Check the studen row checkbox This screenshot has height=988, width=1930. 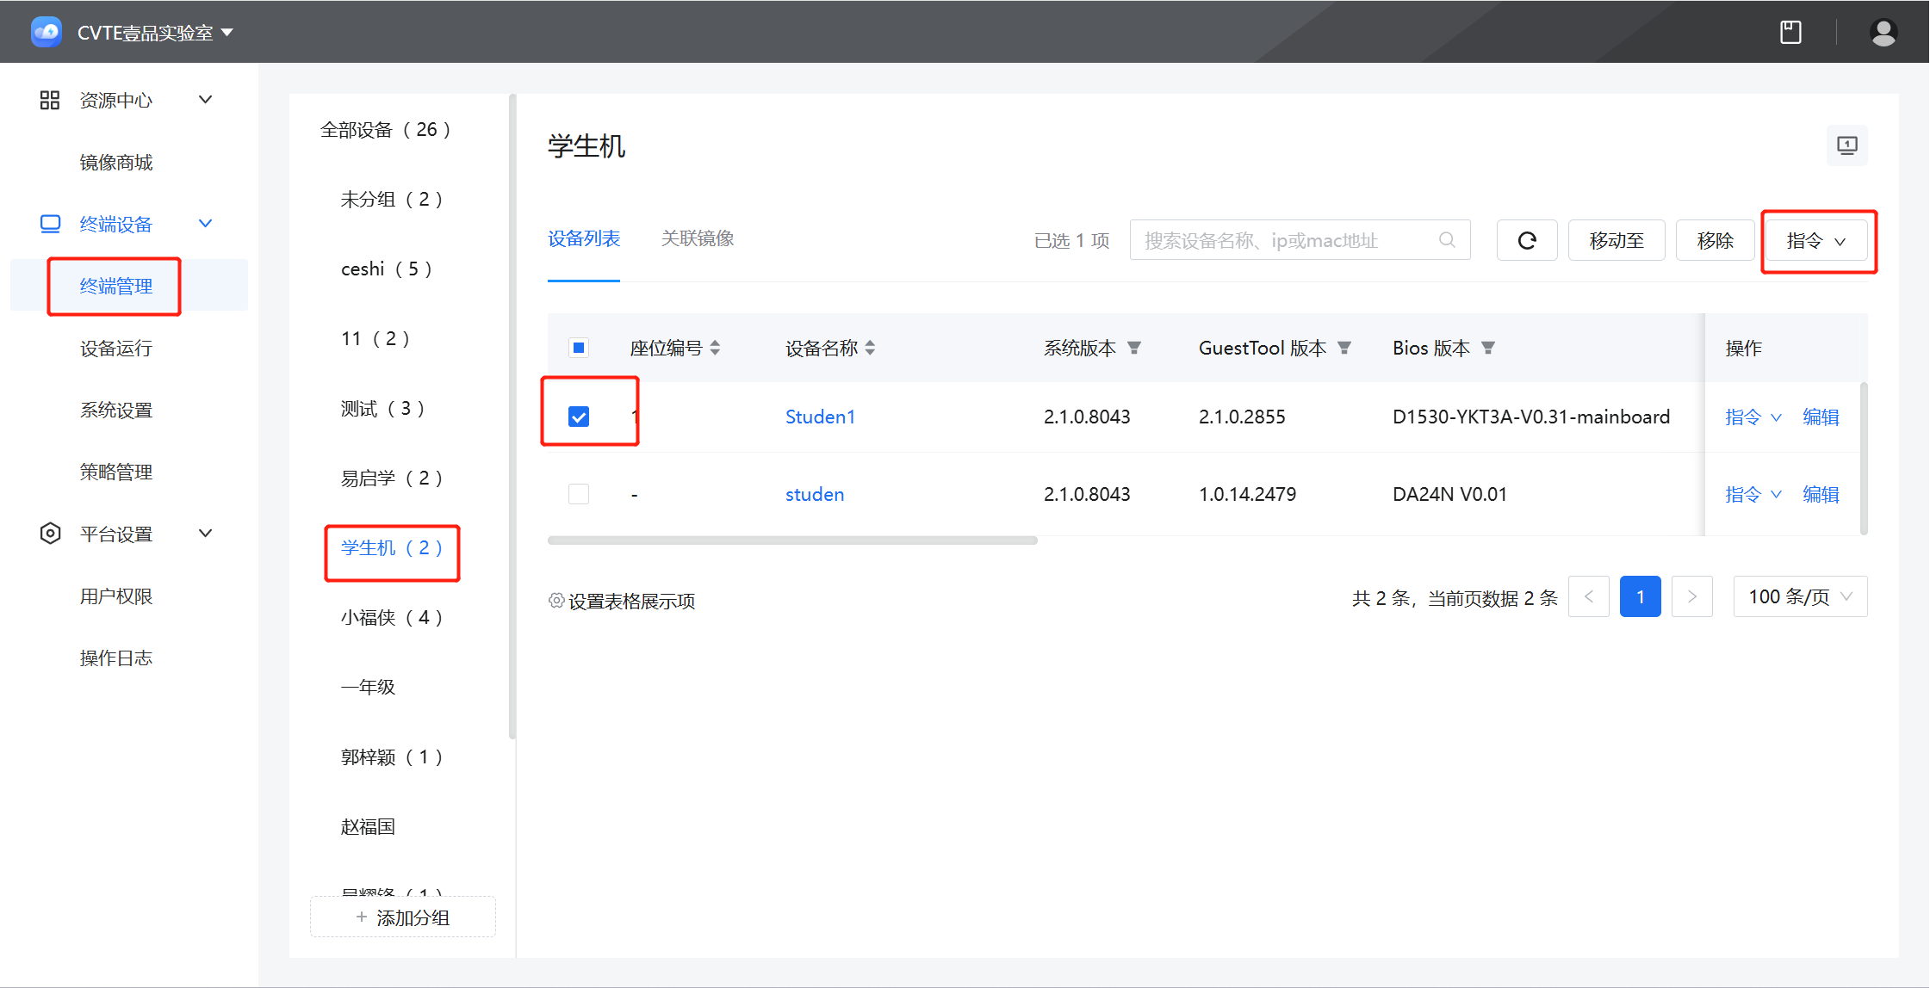579,494
